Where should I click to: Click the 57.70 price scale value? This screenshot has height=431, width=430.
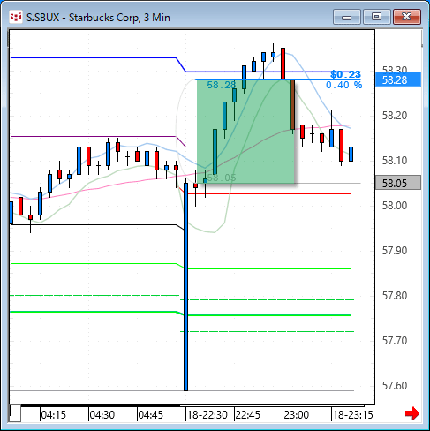[395, 341]
